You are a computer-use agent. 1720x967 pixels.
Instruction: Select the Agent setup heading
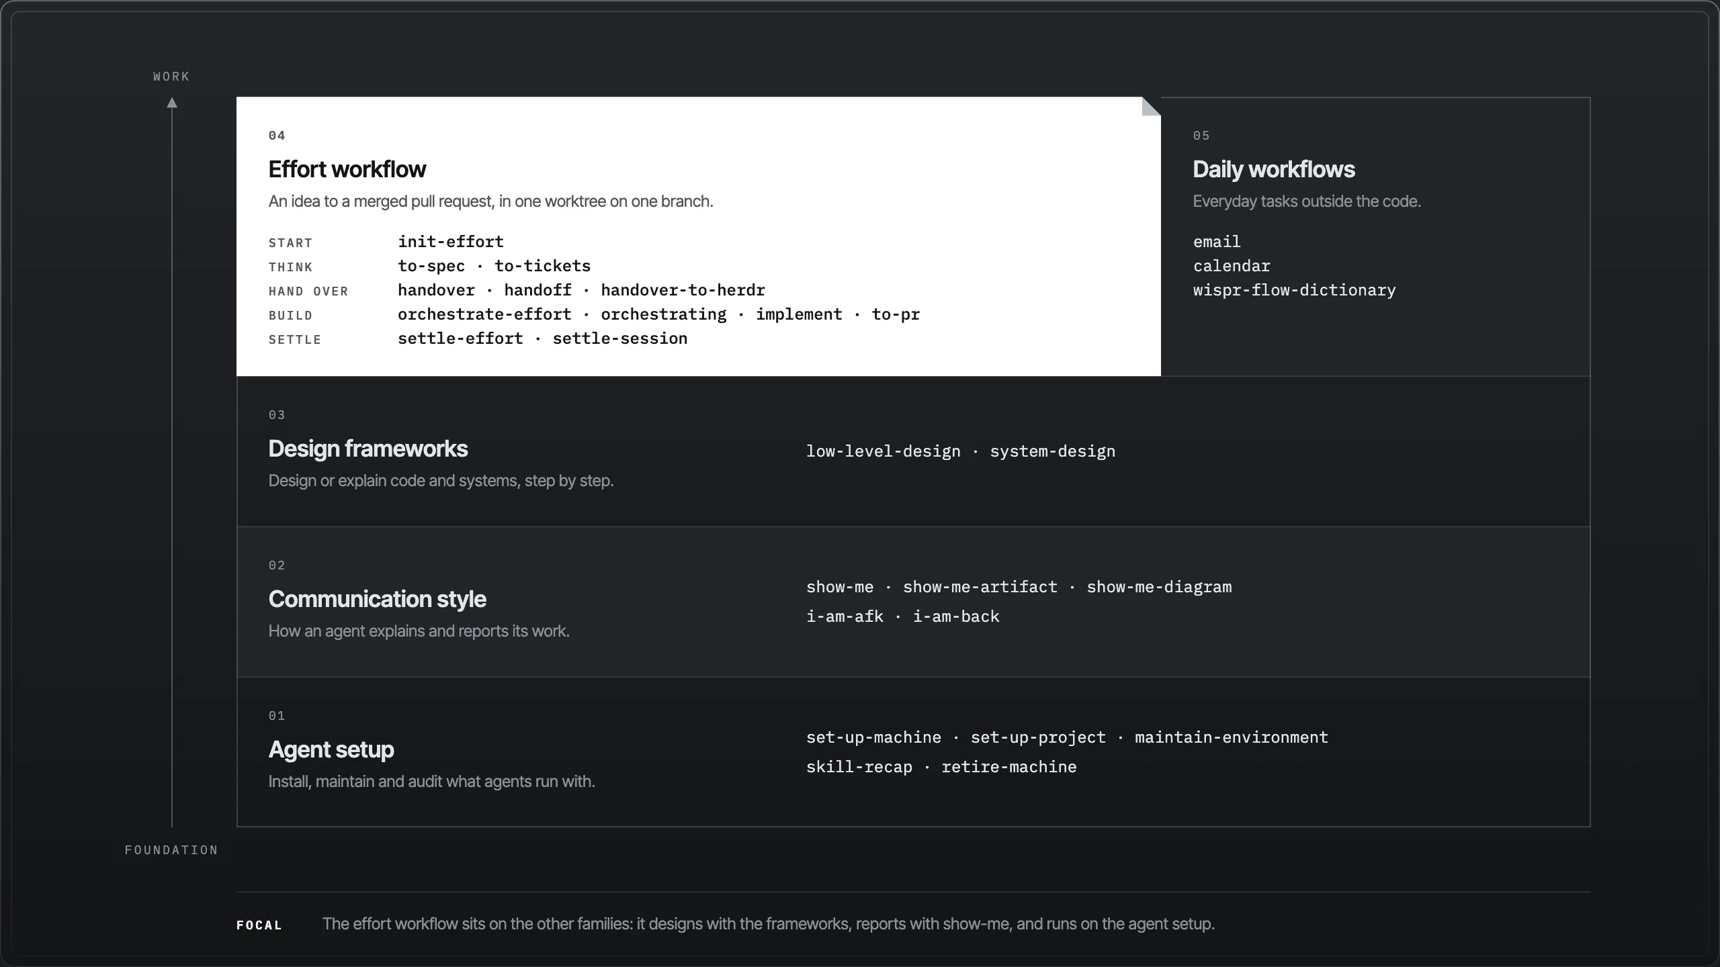click(x=331, y=749)
